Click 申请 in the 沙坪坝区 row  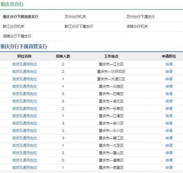(x=169, y=71)
